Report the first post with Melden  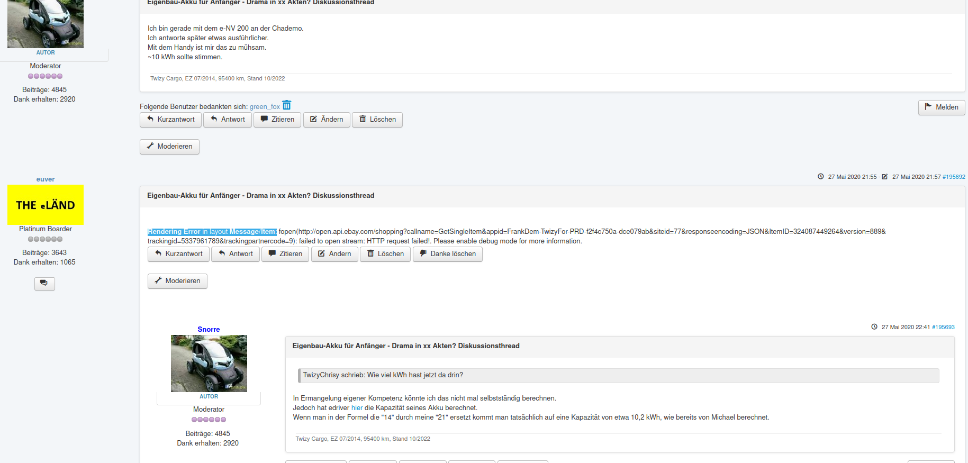(x=941, y=107)
